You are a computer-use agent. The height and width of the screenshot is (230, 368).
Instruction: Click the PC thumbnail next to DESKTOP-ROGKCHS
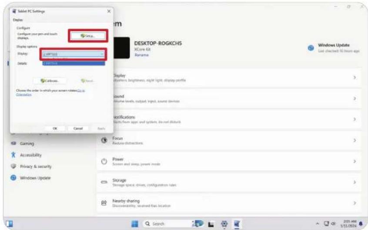coord(121,47)
